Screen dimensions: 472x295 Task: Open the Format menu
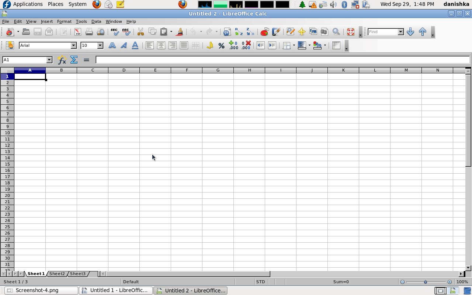64,21
